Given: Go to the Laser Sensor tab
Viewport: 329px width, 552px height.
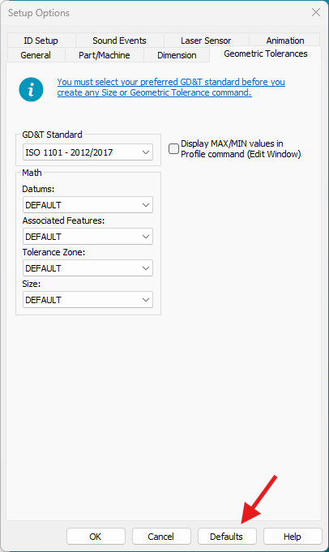Looking at the screenshot, I should [206, 41].
